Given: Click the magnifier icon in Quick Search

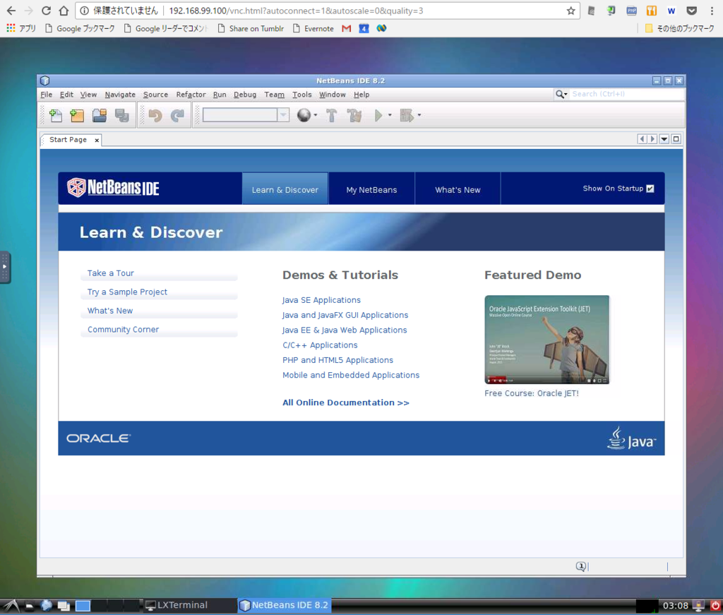Looking at the screenshot, I should (x=560, y=94).
